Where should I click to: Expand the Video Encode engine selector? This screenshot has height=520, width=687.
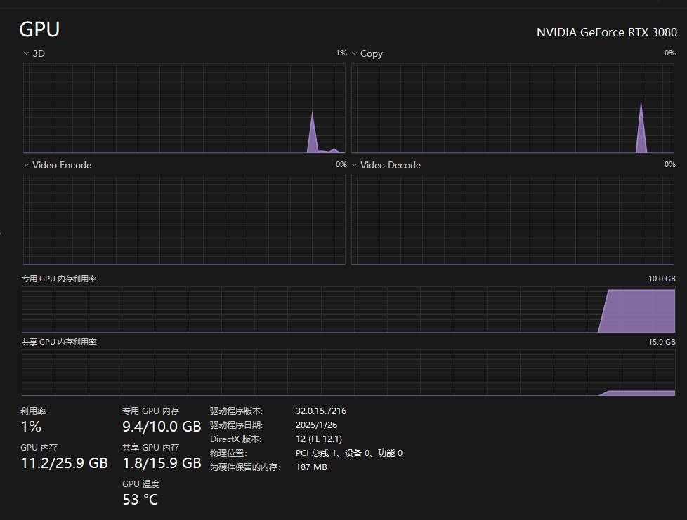coord(27,165)
